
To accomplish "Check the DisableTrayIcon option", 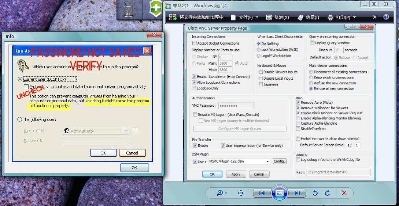I will click(x=298, y=129).
